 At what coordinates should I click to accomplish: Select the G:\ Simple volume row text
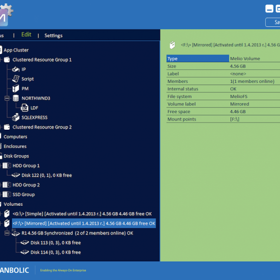coord(82,214)
